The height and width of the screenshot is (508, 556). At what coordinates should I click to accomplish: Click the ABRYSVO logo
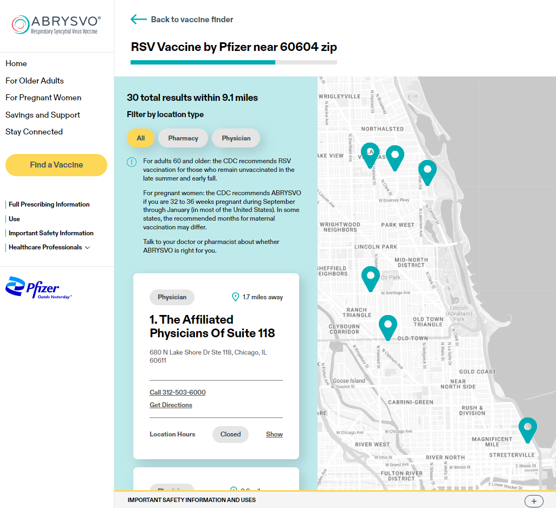[x=56, y=24]
